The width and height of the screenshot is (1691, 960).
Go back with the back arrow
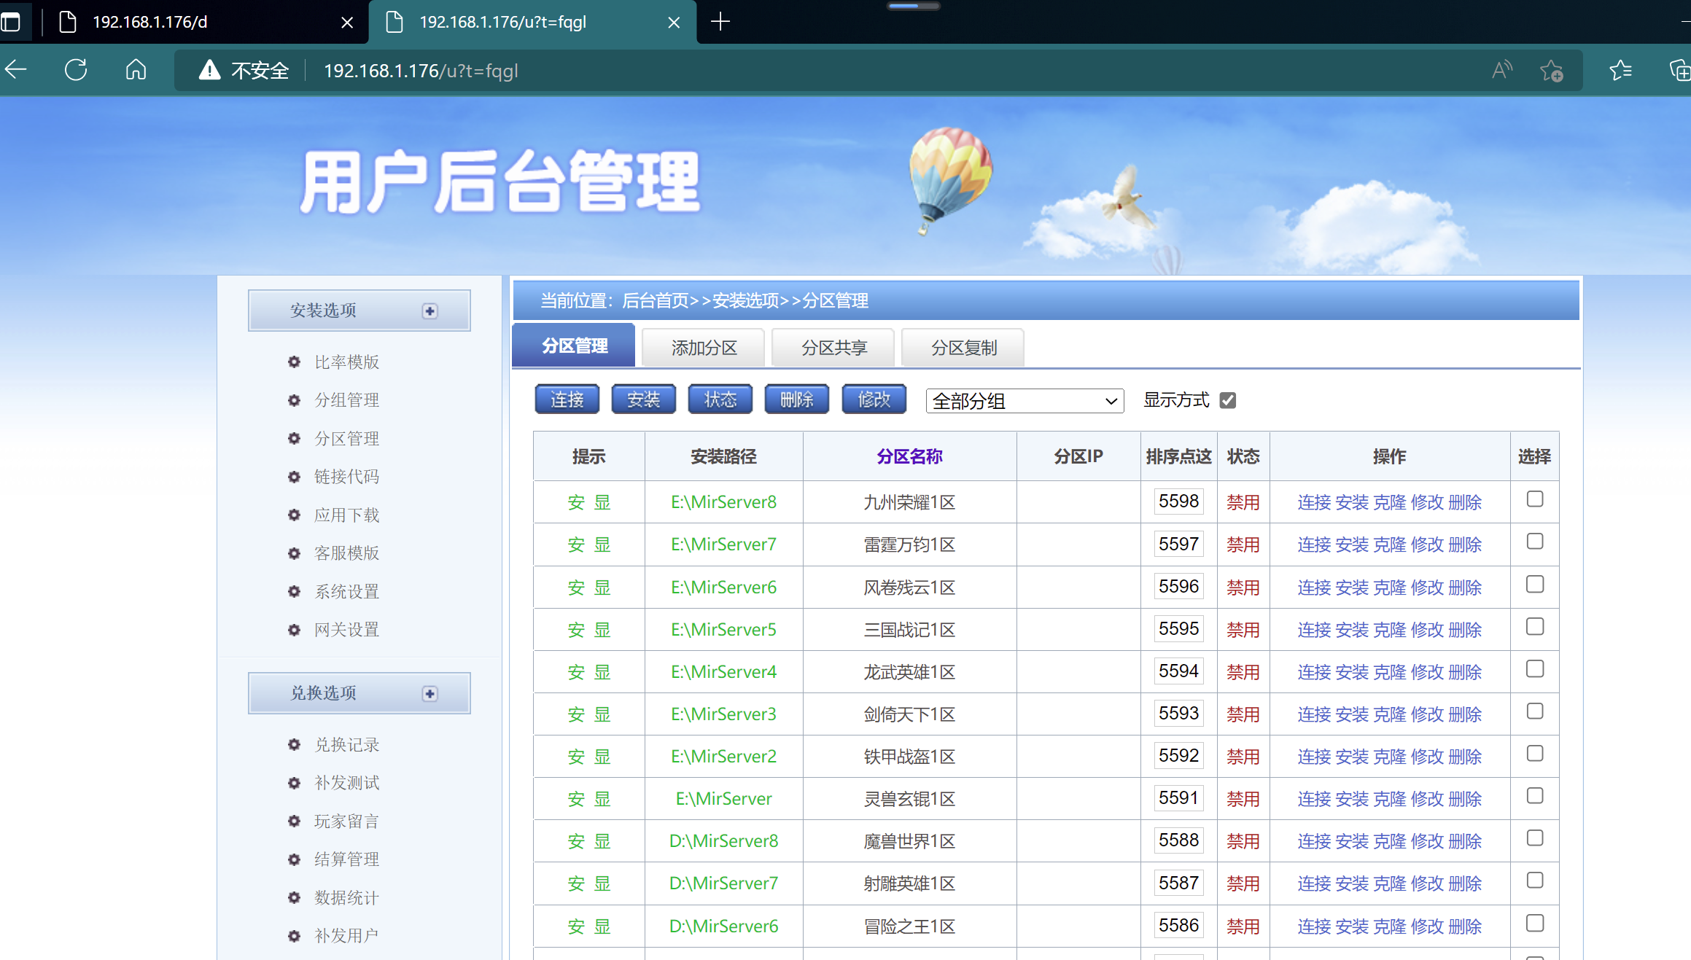(16, 70)
